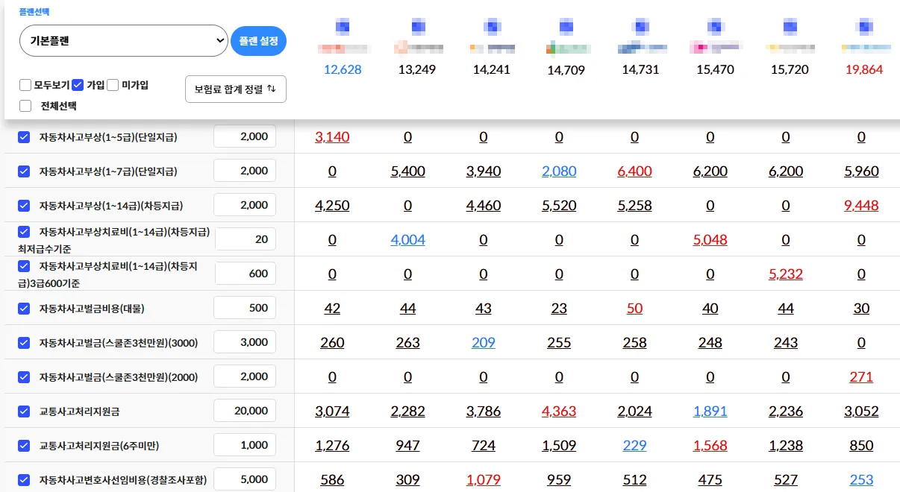Open the red 4,363 premium value

click(x=559, y=411)
